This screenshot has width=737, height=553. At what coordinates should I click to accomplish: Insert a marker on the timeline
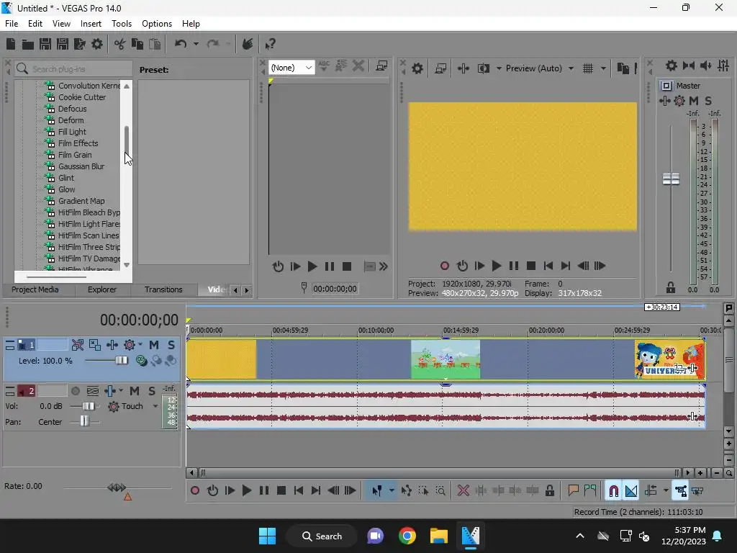tap(573, 491)
